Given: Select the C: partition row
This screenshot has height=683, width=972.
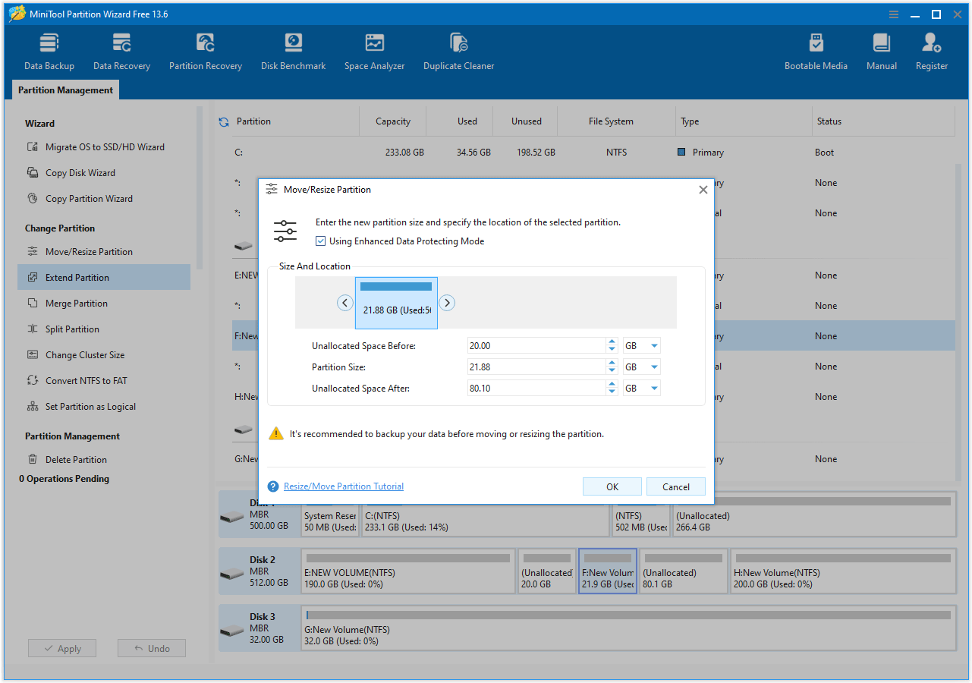Looking at the screenshot, I should 593,153.
